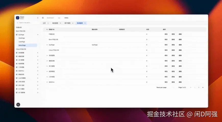This screenshot has height=122, width=222.
Task: Click the IoT 物联网 sidebar icon
Action: [x=17, y=93]
